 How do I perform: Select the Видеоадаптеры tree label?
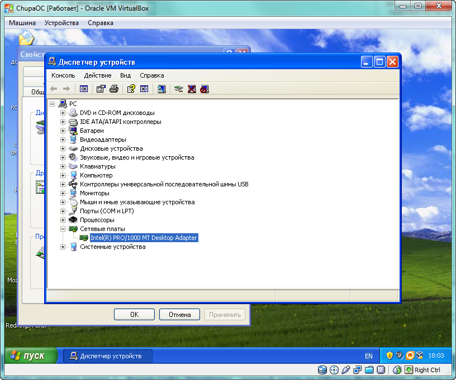click(103, 140)
